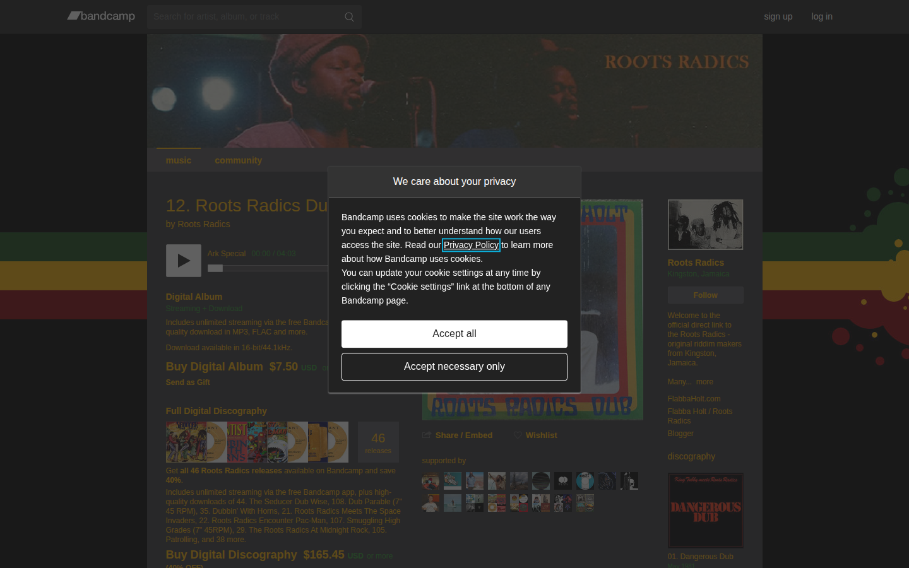Click the second supporter avatar in top row
The width and height of the screenshot is (909, 568).
pos(453,481)
